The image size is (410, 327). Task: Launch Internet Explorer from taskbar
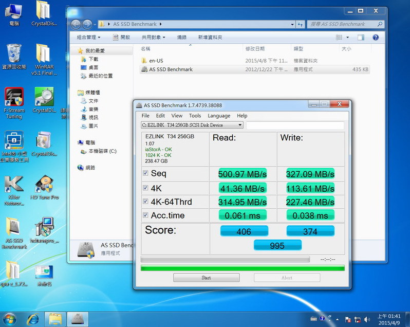coord(33,319)
